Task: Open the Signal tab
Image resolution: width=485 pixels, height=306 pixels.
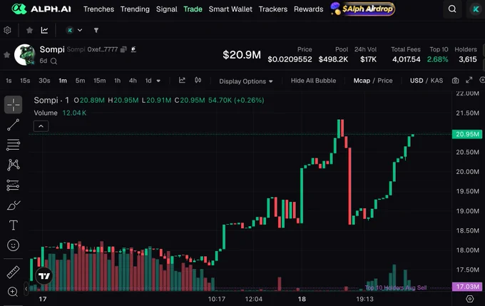Action: 167,9
